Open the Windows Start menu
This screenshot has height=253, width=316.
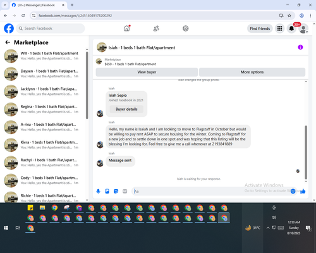pos(6,228)
